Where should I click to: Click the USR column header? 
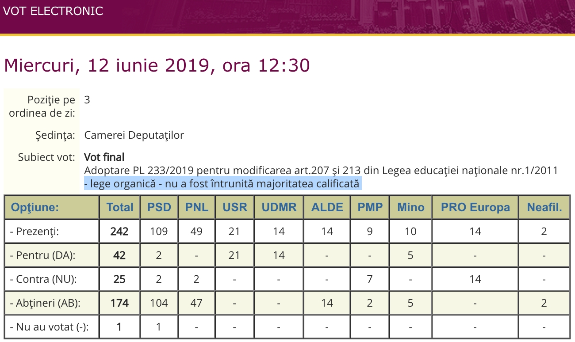235,207
